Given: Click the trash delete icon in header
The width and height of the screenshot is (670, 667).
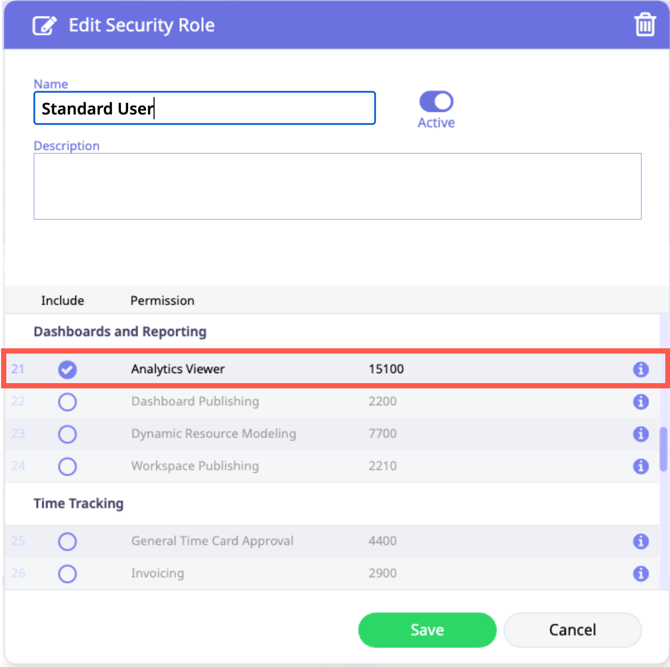Looking at the screenshot, I should 645,25.
